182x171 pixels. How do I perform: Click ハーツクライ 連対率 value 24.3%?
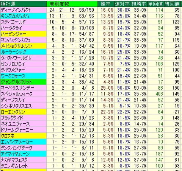(124, 28)
